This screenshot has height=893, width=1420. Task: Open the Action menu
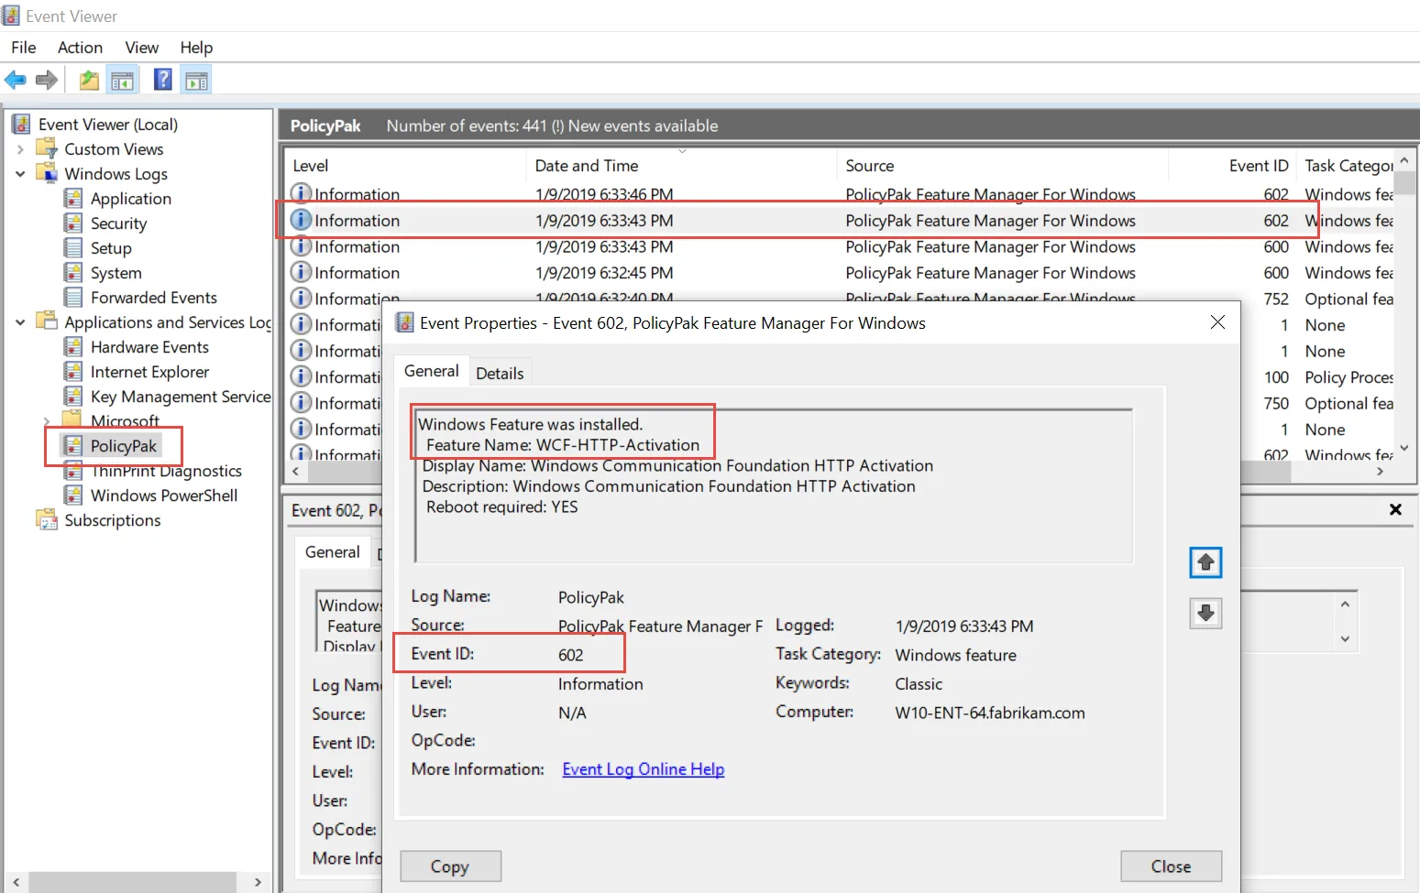tap(80, 47)
